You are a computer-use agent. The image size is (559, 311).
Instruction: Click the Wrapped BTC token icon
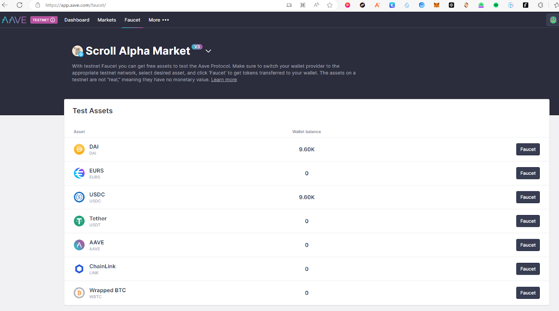click(x=79, y=293)
